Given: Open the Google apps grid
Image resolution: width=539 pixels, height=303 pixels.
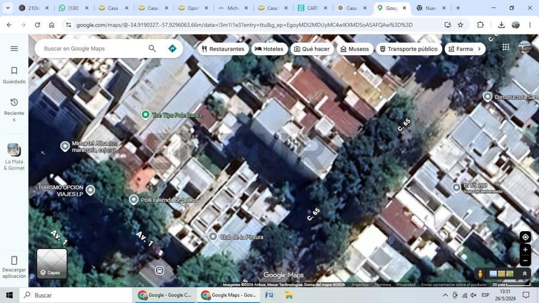Looking at the screenshot, I should click(x=506, y=47).
